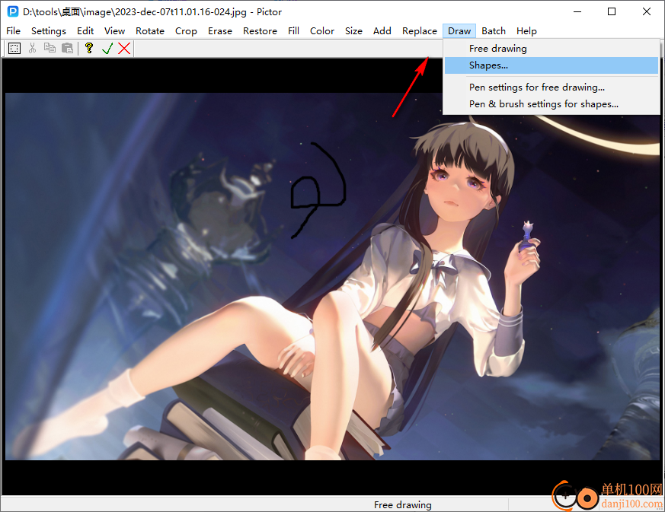The height and width of the screenshot is (512, 665).
Task: Close the Pictor window
Action: (x=647, y=11)
